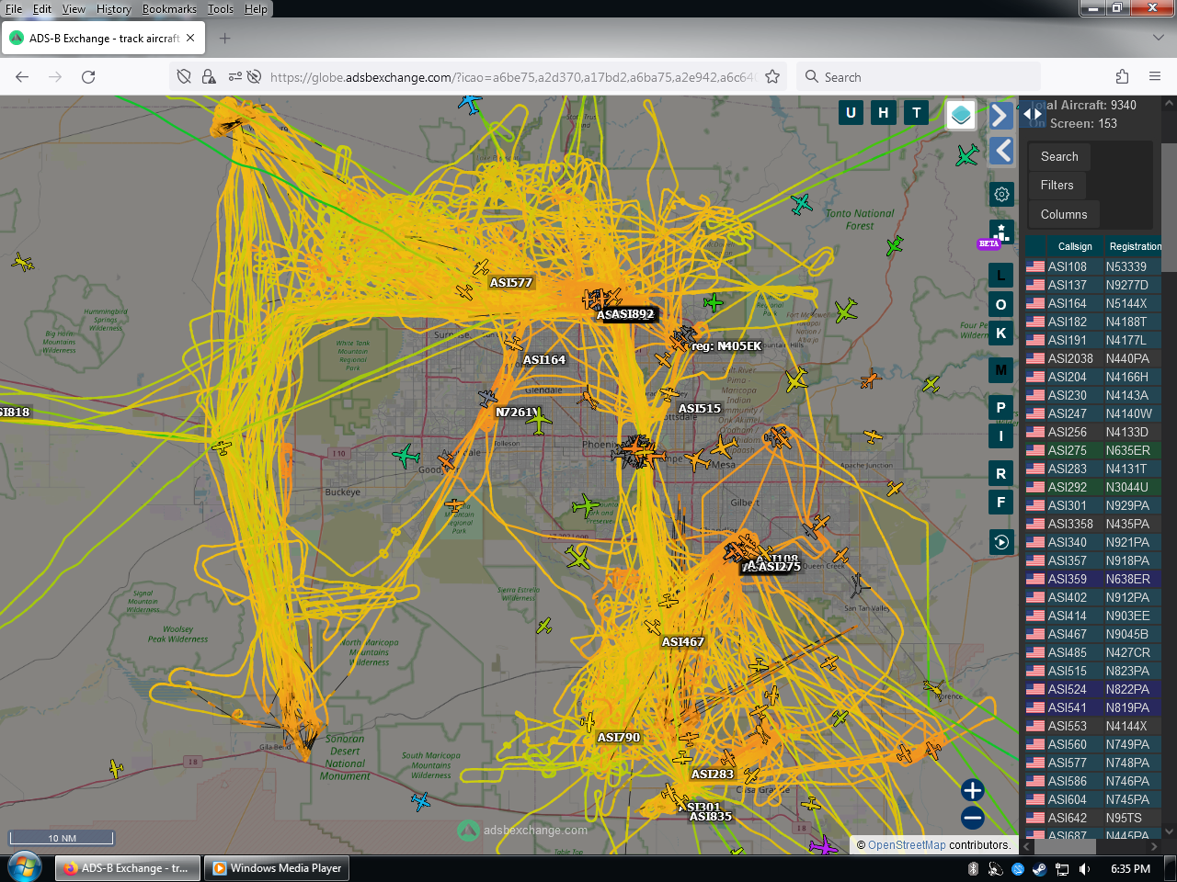Toggle the O map option button

click(1001, 305)
